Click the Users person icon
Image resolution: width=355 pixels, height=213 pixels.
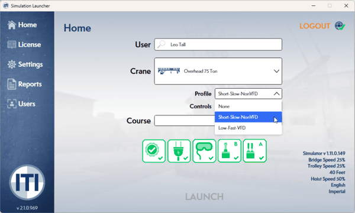pyautogui.click(x=12, y=104)
